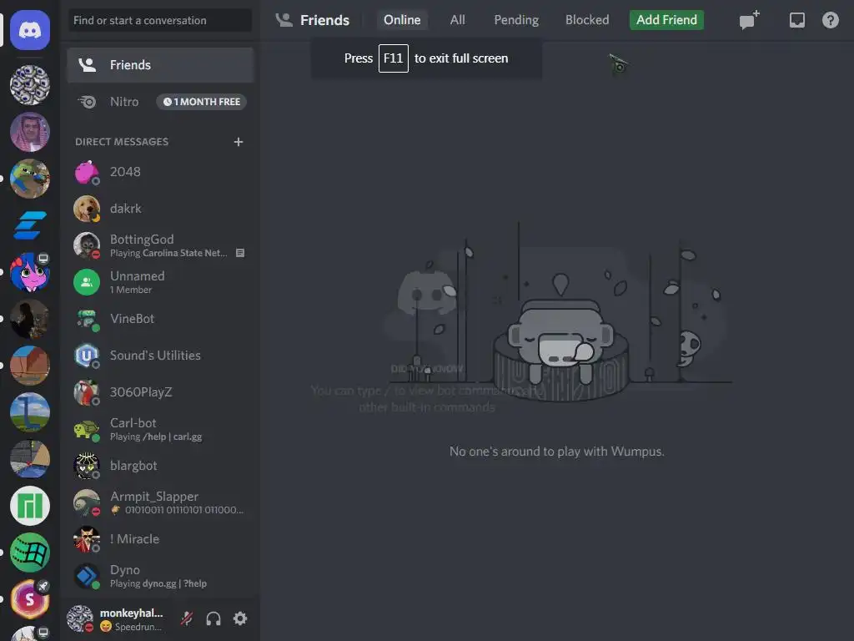
Task: Open the green hill landscape server icon
Action: (30, 412)
